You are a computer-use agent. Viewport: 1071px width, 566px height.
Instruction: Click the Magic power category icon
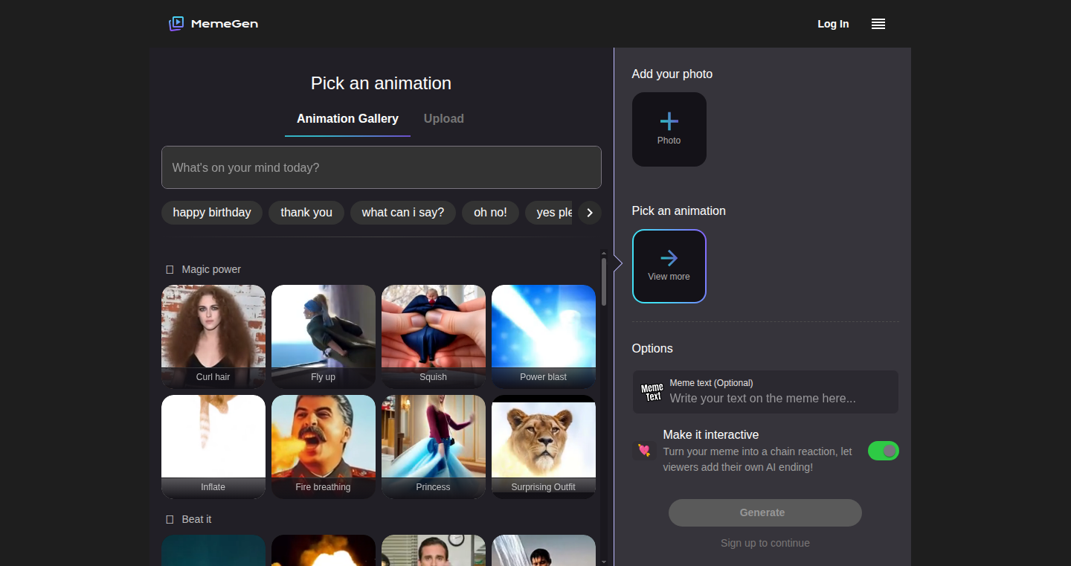click(170, 269)
